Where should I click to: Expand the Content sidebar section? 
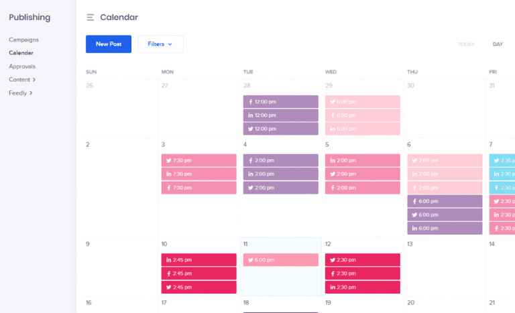22,80
